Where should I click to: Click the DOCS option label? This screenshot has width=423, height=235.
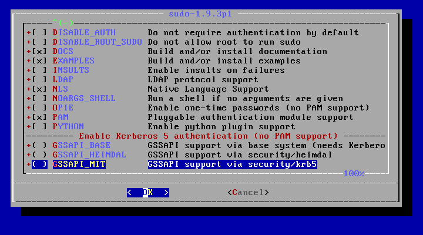click(x=63, y=52)
